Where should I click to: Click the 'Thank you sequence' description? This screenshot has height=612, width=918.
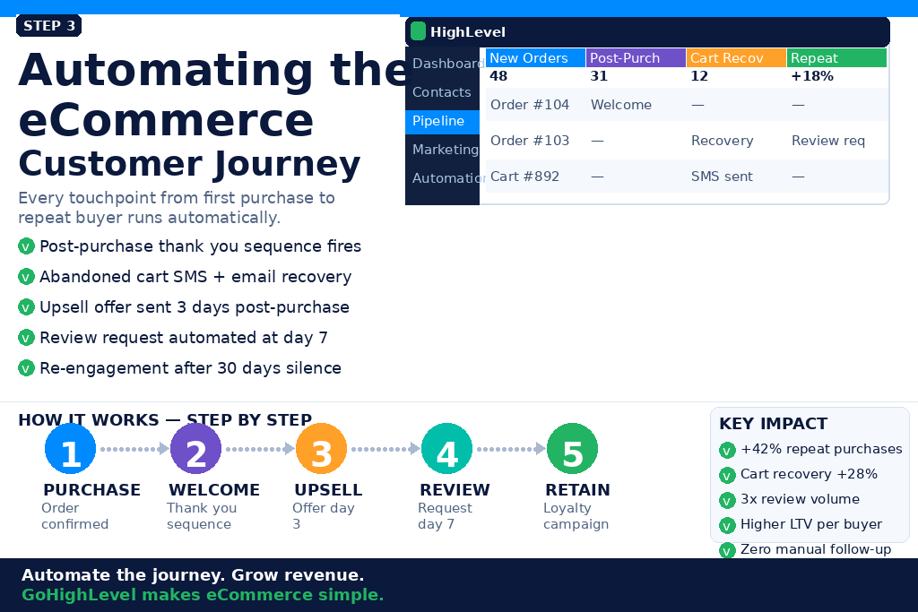(202, 516)
